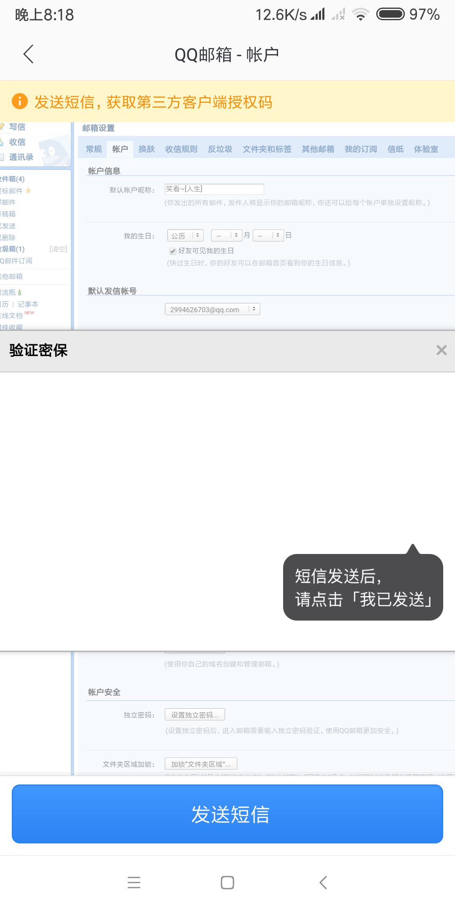
Task: Close the 验证密保 dialog
Action: coord(441,350)
